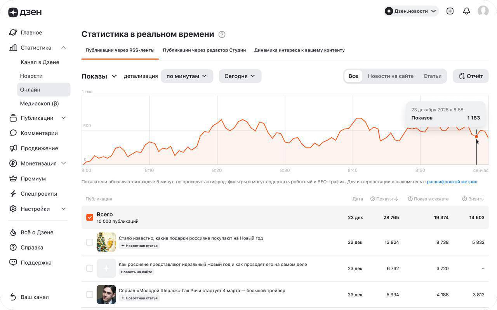Select the checkbox on the Молодой Шерлок row
The width and height of the screenshot is (497, 310).
click(89, 294)
